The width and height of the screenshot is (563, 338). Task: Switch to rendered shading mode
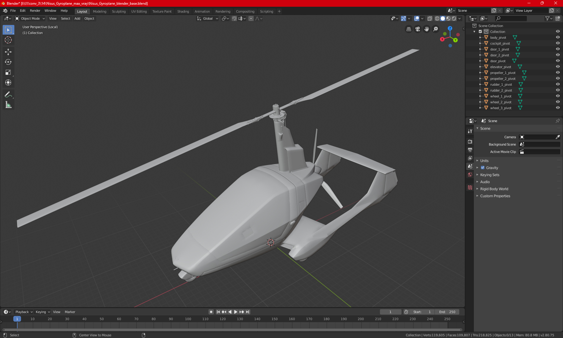click(x=454, y=18)
